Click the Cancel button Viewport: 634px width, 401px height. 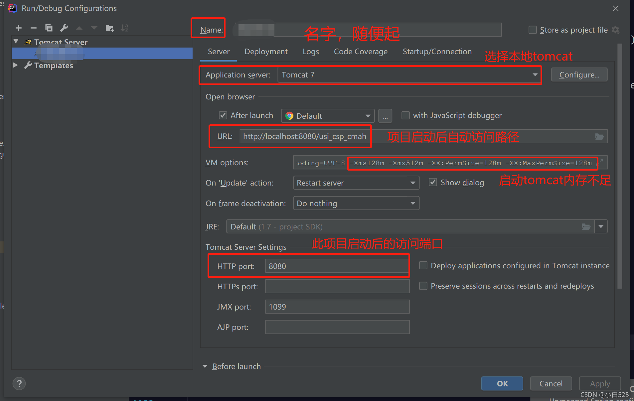click(x=551, y=384)
